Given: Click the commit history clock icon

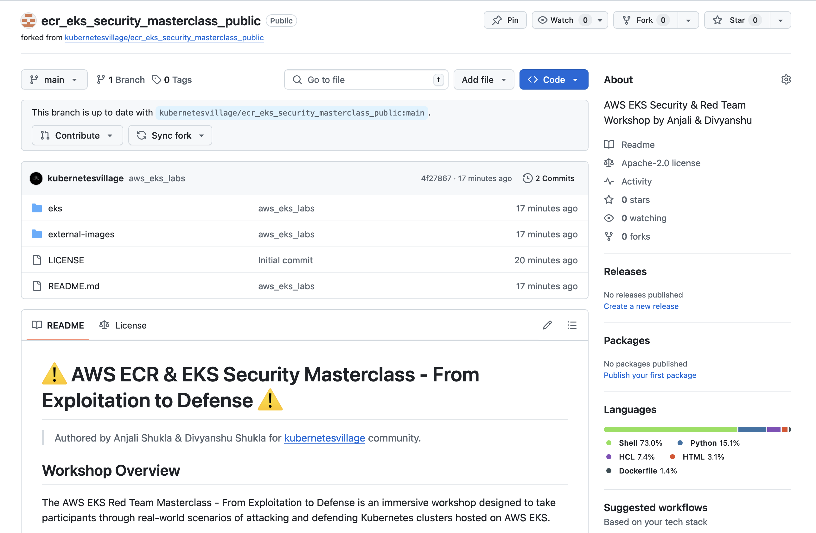Looking at the screenshot, I should tap(527, 179).
